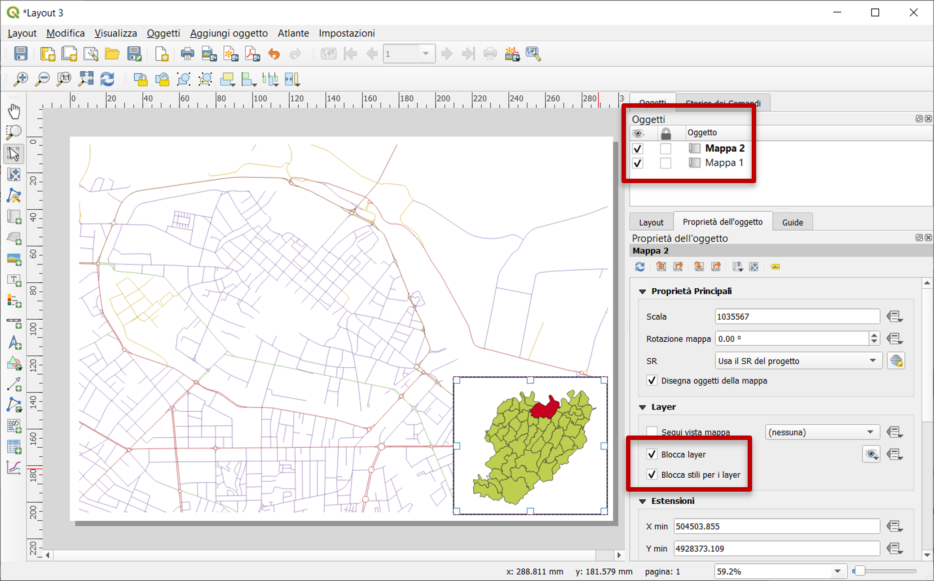This screenshot has width=934, height=581.
Task: Collapse the Proprietà Principali section
Action: tap(642, 291)
